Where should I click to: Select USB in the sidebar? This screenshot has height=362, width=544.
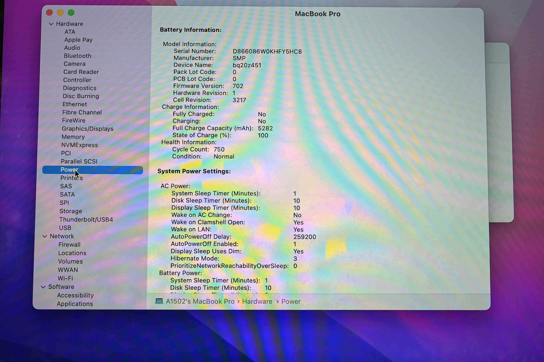point(65,228)
